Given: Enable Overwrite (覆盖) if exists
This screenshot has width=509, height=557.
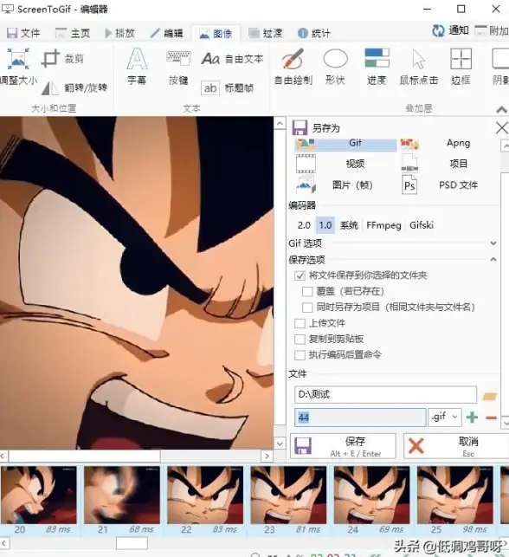Looking at the screenshot, I should [x=307, y=292].
